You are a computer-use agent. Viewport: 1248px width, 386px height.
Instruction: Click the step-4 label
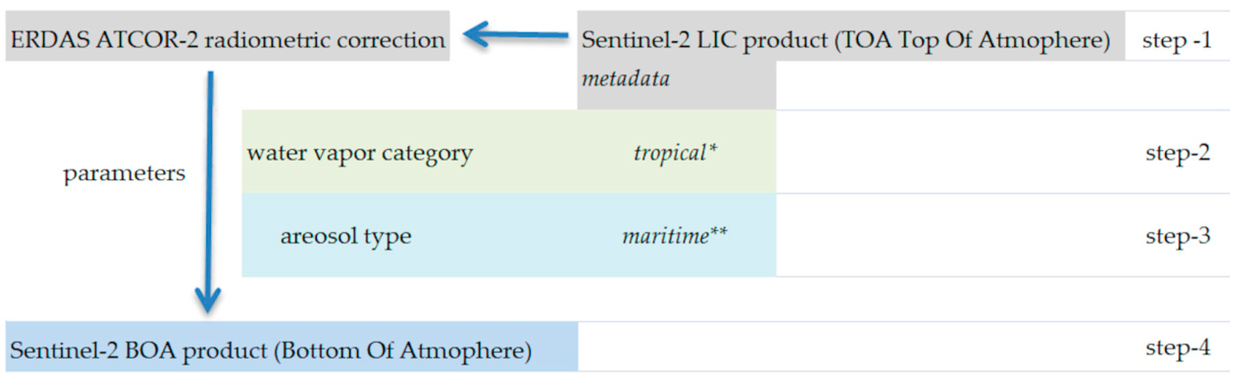pos(1177,348)
